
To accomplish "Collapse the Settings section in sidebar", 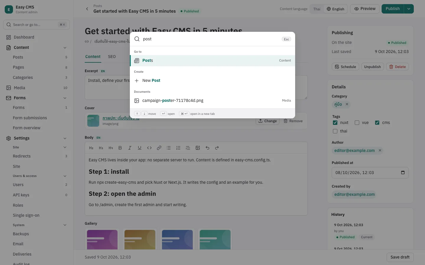I will click(65, 138).
